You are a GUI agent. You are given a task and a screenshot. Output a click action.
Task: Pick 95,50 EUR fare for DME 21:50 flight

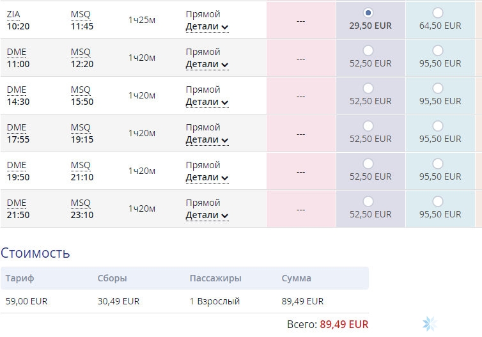pyautogui.click(x=438, y=201)
